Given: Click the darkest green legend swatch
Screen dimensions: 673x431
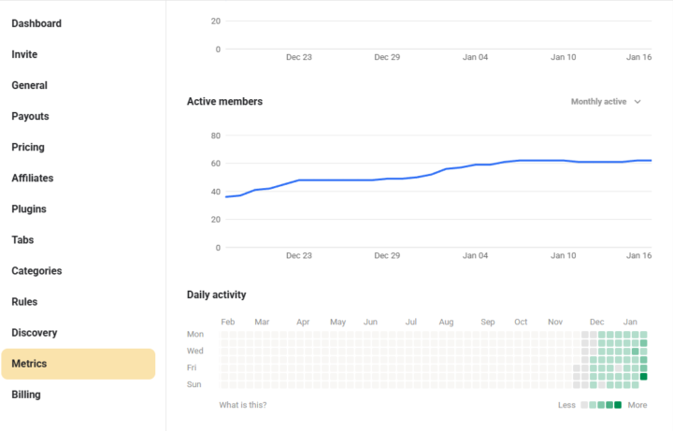Looking at the screenshot, I should tap(617, 405).
